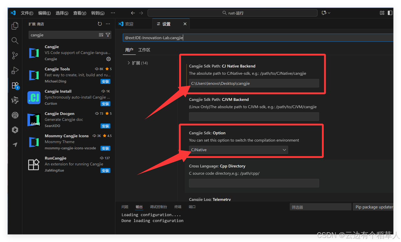Install the Cangjie Docgen extension

click(105, 126)
